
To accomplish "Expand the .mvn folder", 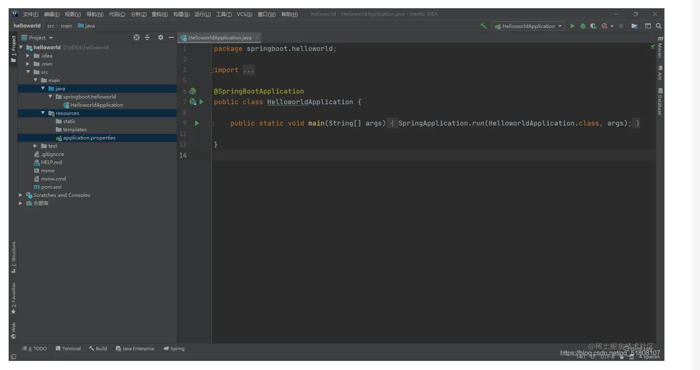I will tap(28, 64).
